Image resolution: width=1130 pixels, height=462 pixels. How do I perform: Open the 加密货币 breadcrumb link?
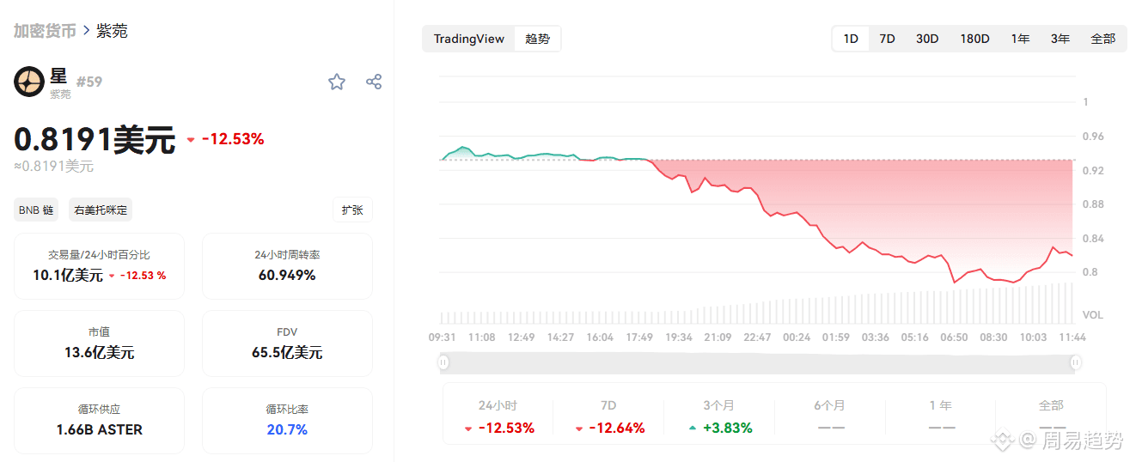[45, 31]
